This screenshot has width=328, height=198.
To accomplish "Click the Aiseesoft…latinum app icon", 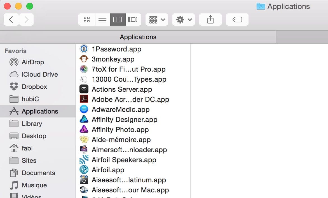I will [84, 179].
